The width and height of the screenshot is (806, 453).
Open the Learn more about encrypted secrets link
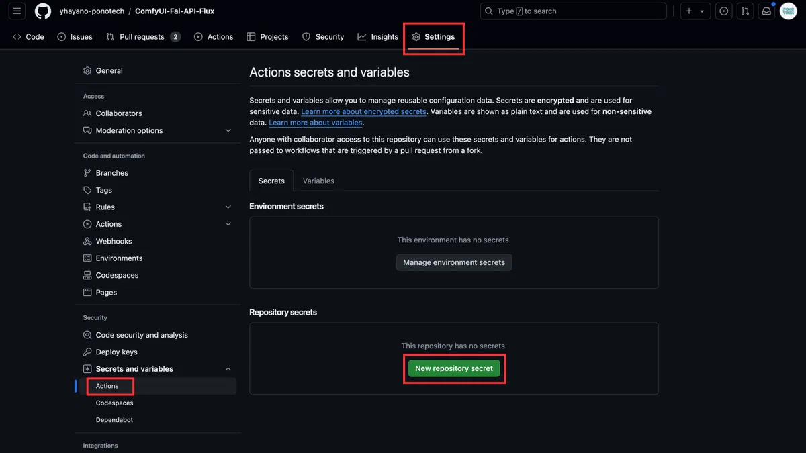pos(363,111)
